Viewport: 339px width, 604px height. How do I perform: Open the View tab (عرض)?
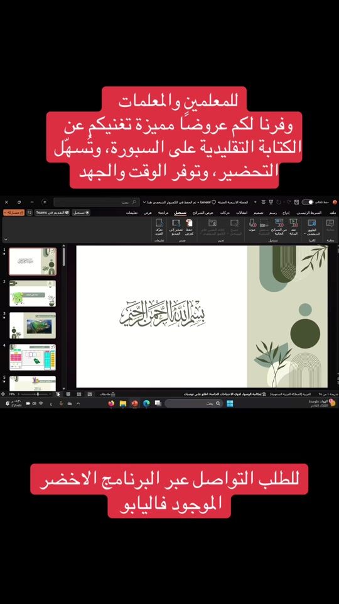148,213
